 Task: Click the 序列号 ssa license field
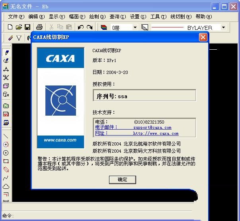(x=144, y=95)
